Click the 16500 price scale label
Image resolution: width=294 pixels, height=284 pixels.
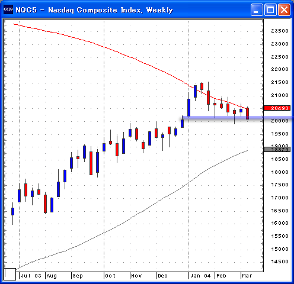280,211
